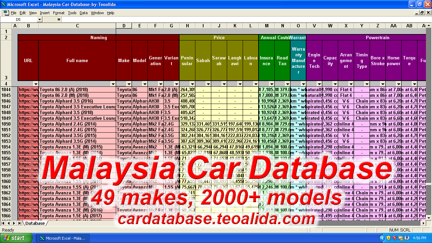Click the NUM status bar indicator
The image size is (432, 243).
(x=394, y=230)
